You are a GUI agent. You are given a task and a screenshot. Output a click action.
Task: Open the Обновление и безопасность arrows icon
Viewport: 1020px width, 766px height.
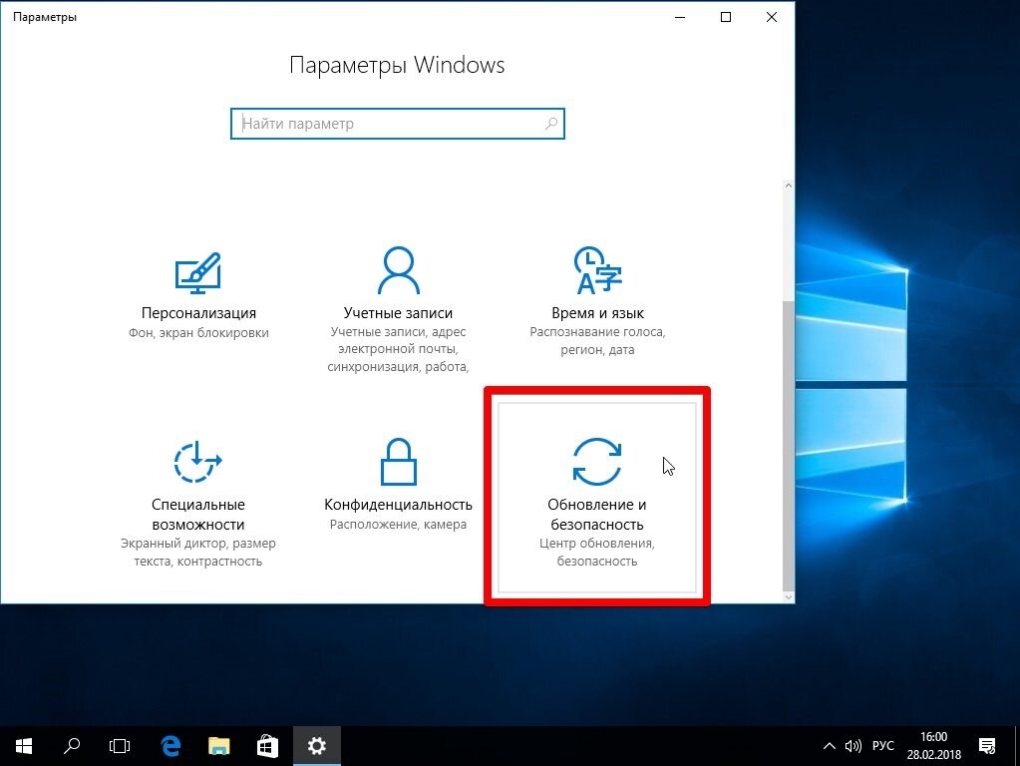(x=597, y=462)
